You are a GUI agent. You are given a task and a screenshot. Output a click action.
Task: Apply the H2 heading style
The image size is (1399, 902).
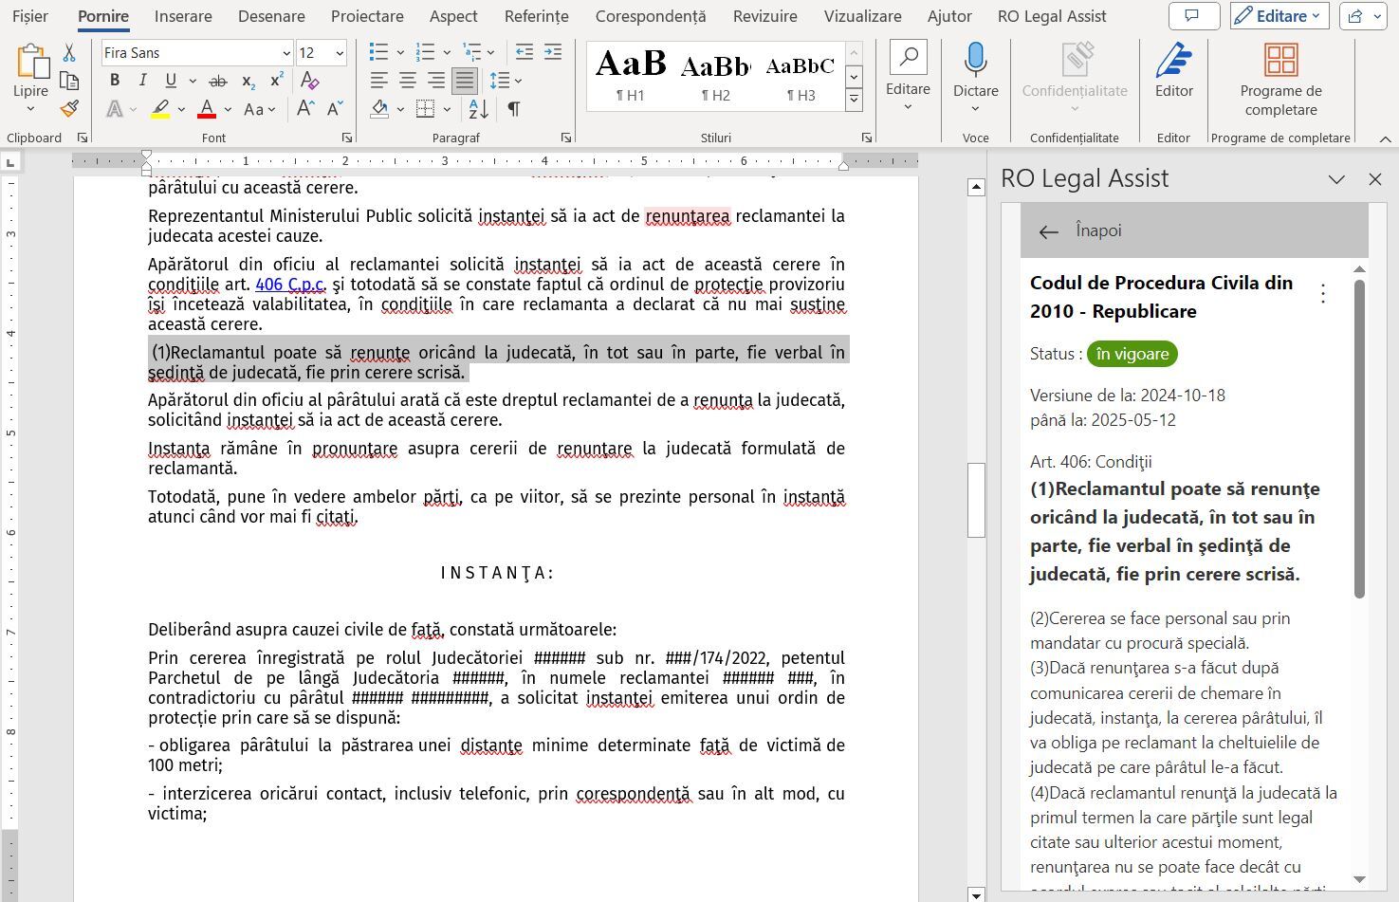[x=716, y=76]
